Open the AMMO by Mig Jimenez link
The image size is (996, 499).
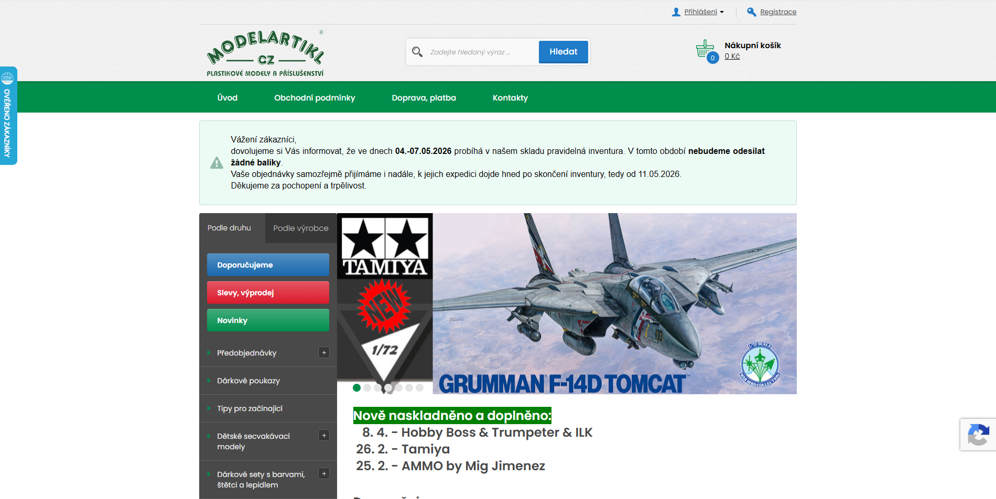473,466
